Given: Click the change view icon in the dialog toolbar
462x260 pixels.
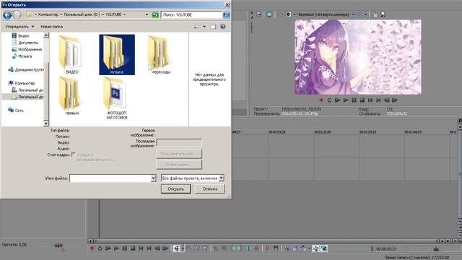Looking at the screenshot, I should click(196, 27).
